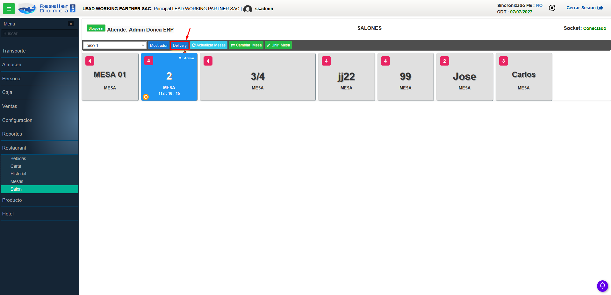Open table 3/4 card
Screen dimensions: 611x295
258,77
